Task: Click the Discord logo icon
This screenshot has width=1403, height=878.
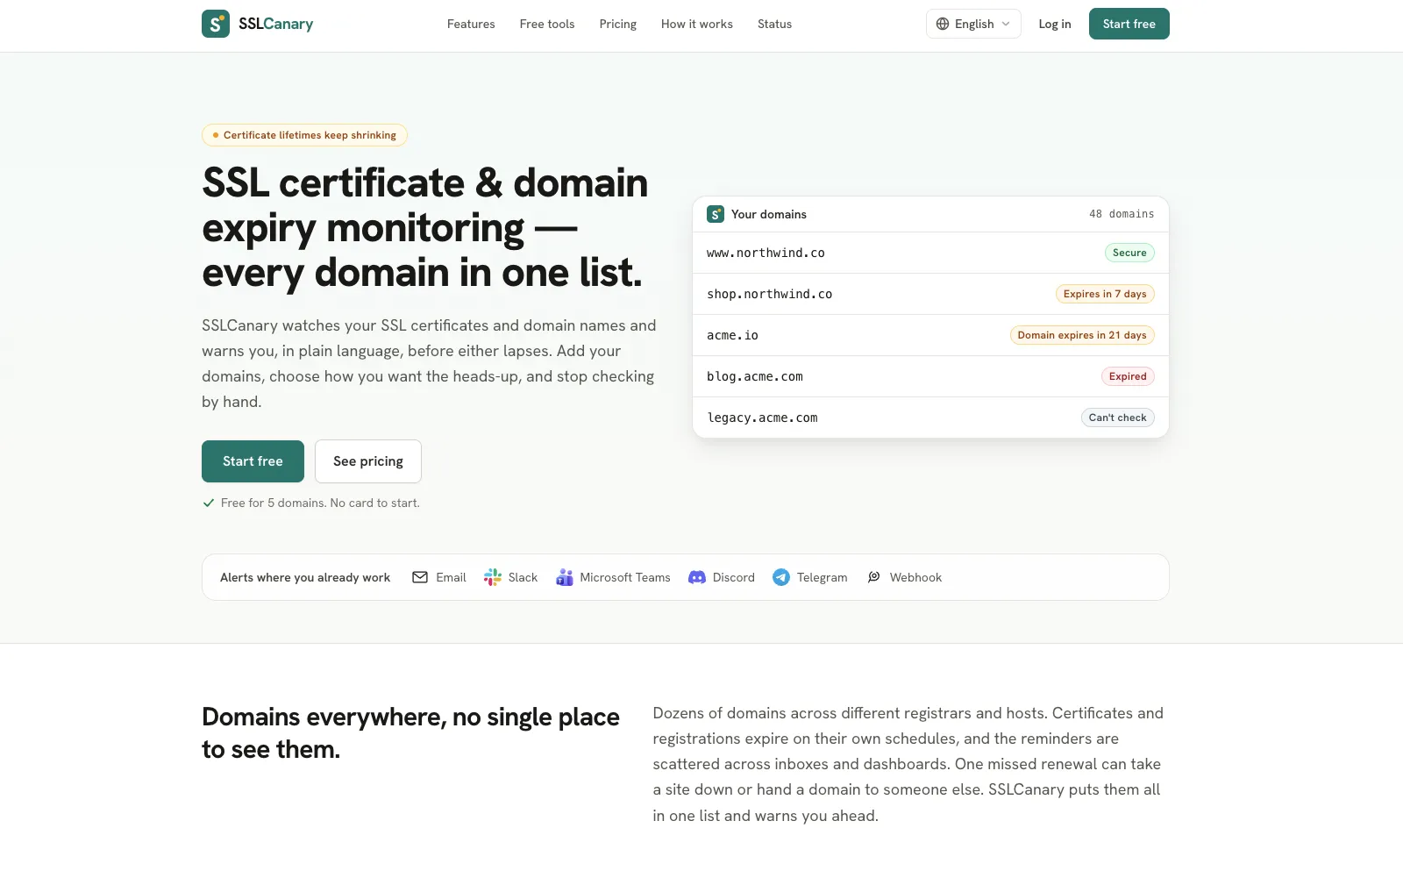Action: coord(697,577)
